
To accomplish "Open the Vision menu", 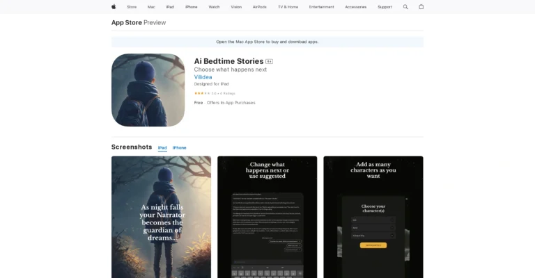I will [x=236, y=7].
